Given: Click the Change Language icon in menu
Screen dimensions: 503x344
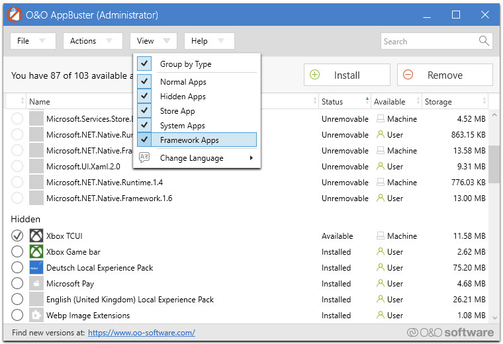Looking at the screenshot, I should coord(144,157).
